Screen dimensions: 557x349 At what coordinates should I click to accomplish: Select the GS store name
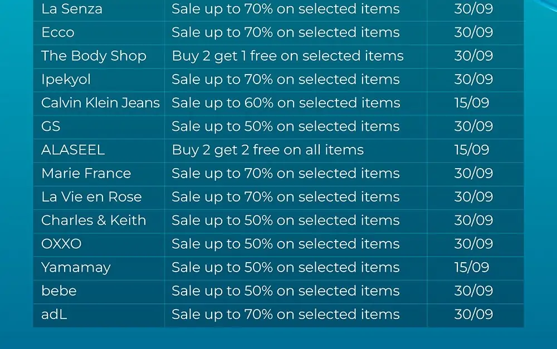click(x=51, y=126)
